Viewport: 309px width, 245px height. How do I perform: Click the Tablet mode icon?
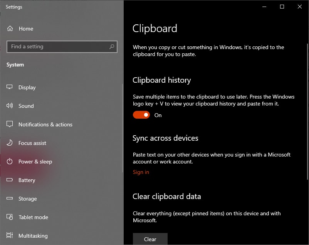tap(10, 217)
